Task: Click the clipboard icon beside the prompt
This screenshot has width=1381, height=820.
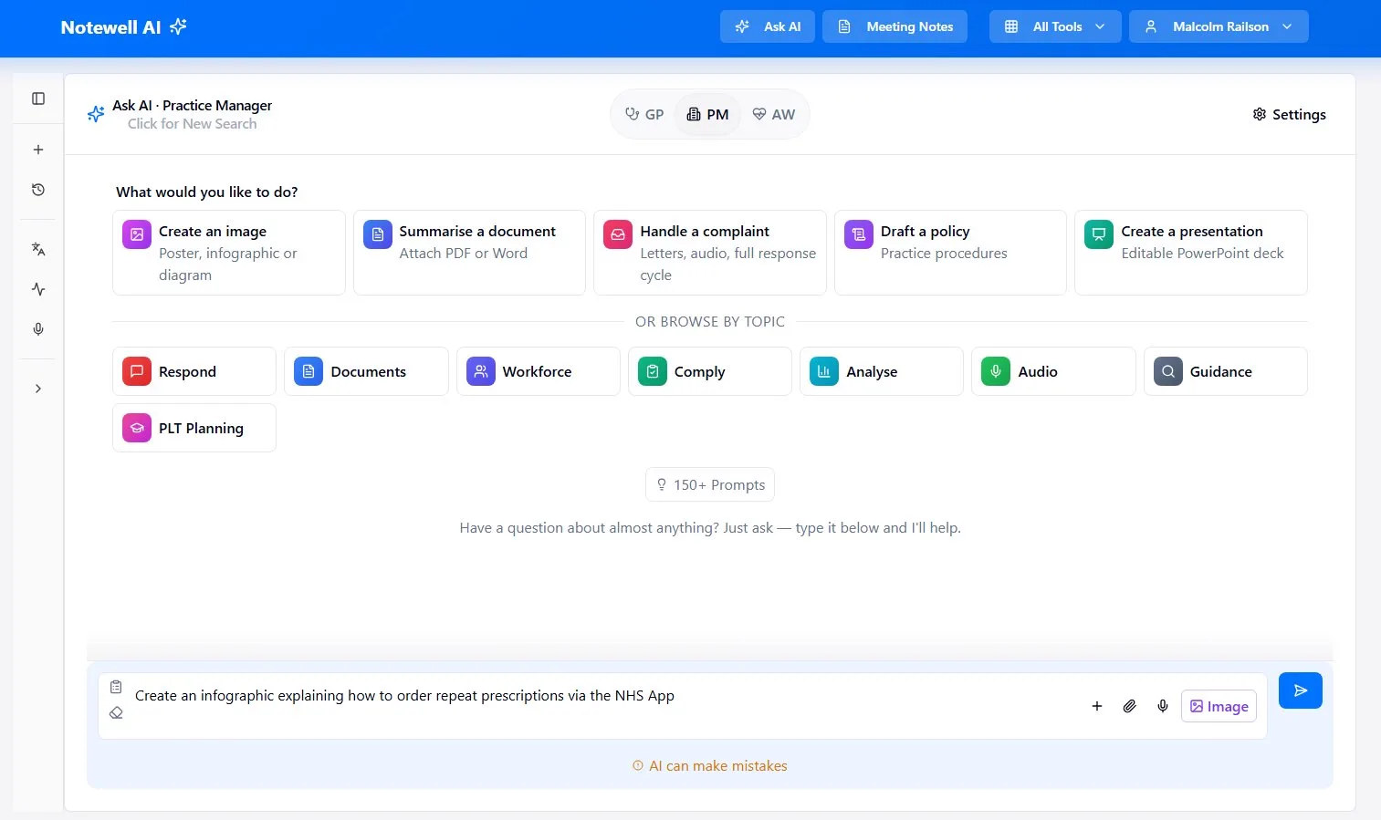Action: pyautogui.click(x=116, y=687)
